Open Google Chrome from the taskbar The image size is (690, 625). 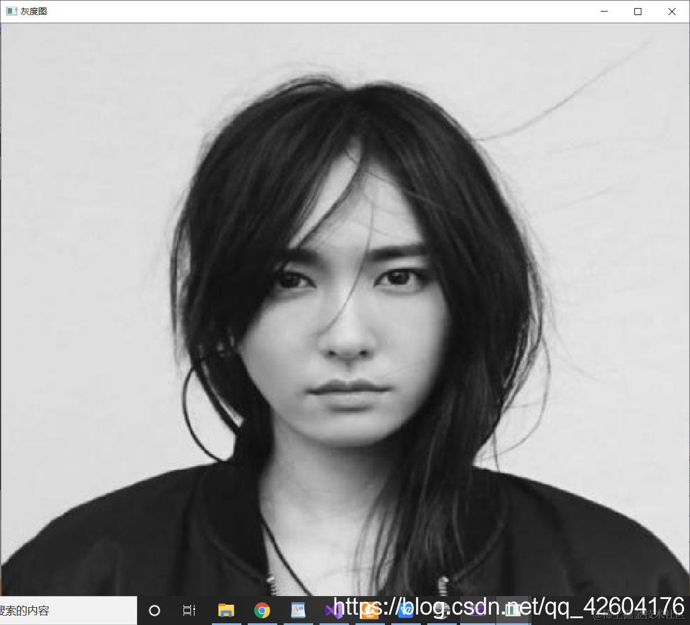click(x=262, y=609)
